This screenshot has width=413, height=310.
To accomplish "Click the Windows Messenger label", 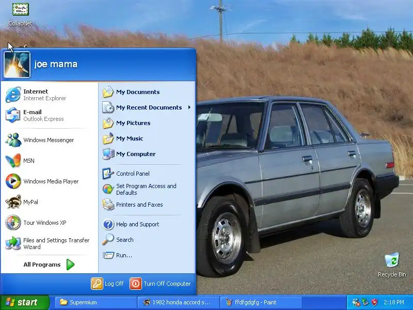I will 49,140.
